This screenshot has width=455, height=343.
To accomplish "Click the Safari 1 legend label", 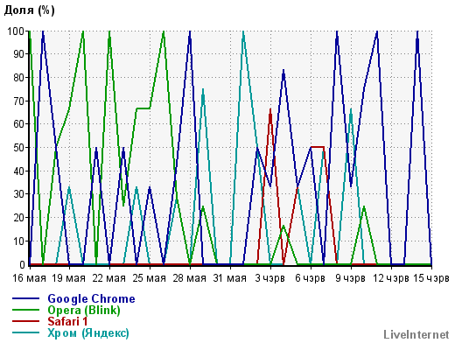I will (x=67, y=321).
